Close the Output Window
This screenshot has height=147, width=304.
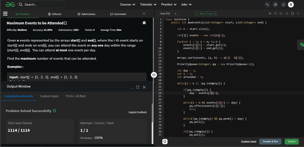click(144, 87)
